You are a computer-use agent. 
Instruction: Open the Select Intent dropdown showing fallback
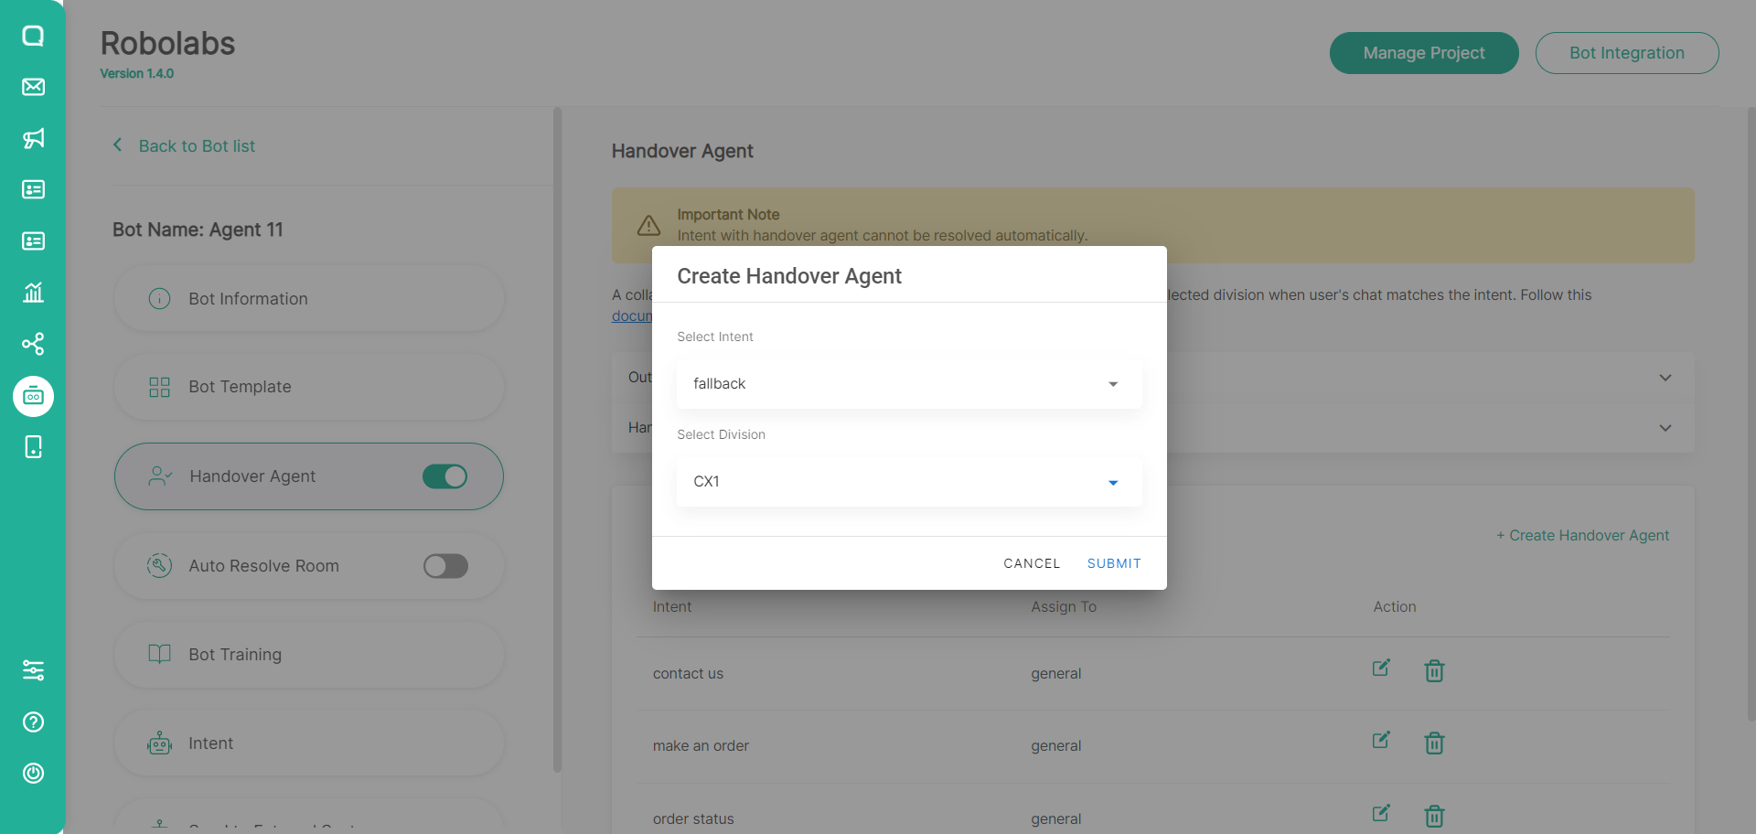[x=908, y=384]
